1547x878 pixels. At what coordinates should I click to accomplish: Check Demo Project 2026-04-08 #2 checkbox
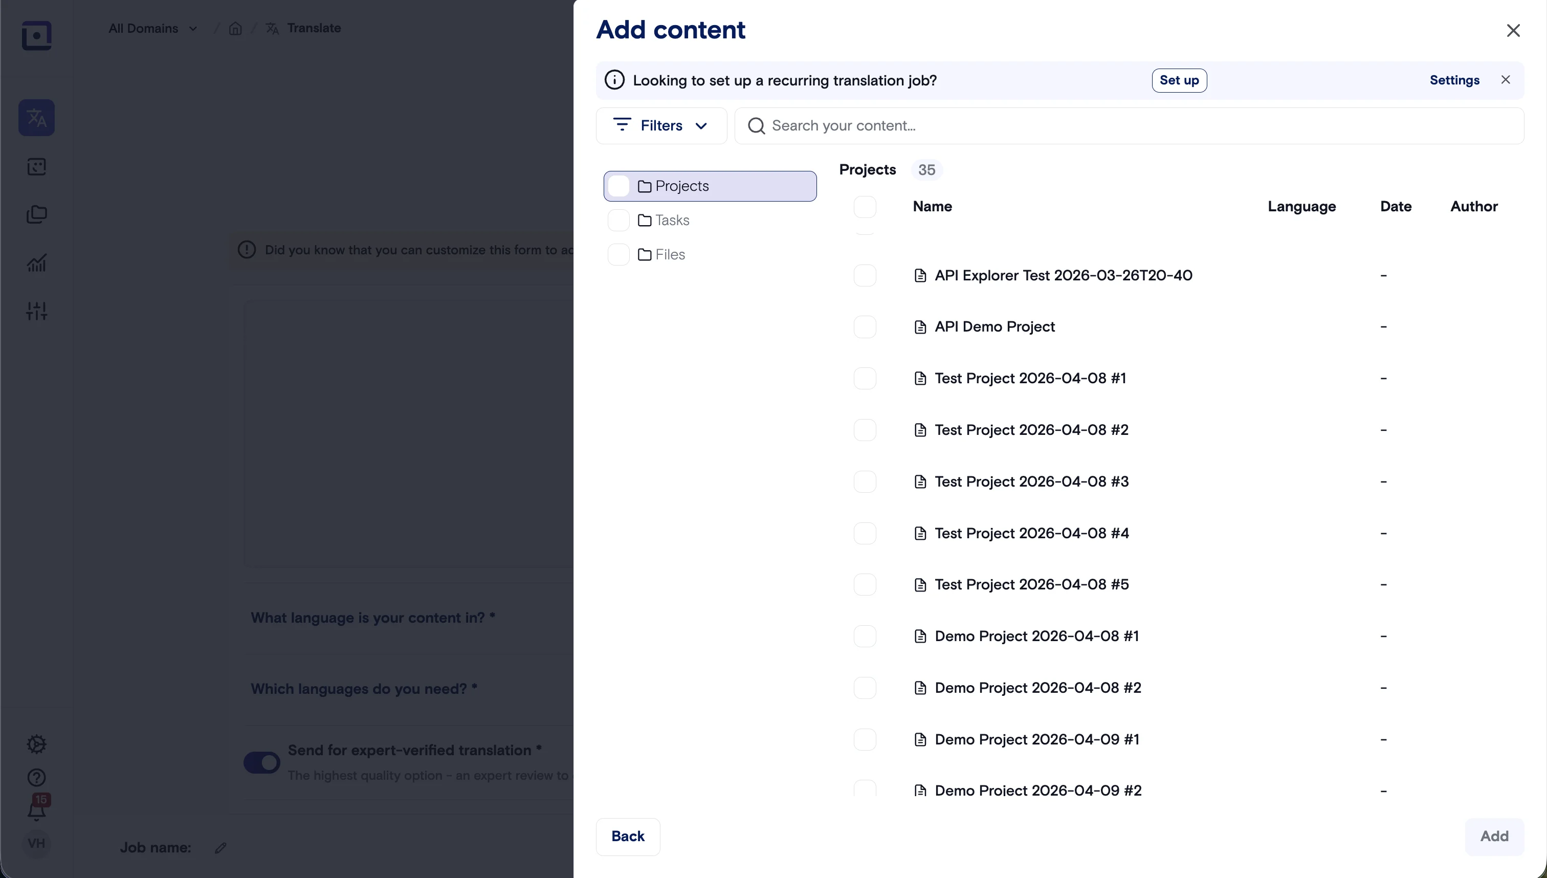coord(865,688)
